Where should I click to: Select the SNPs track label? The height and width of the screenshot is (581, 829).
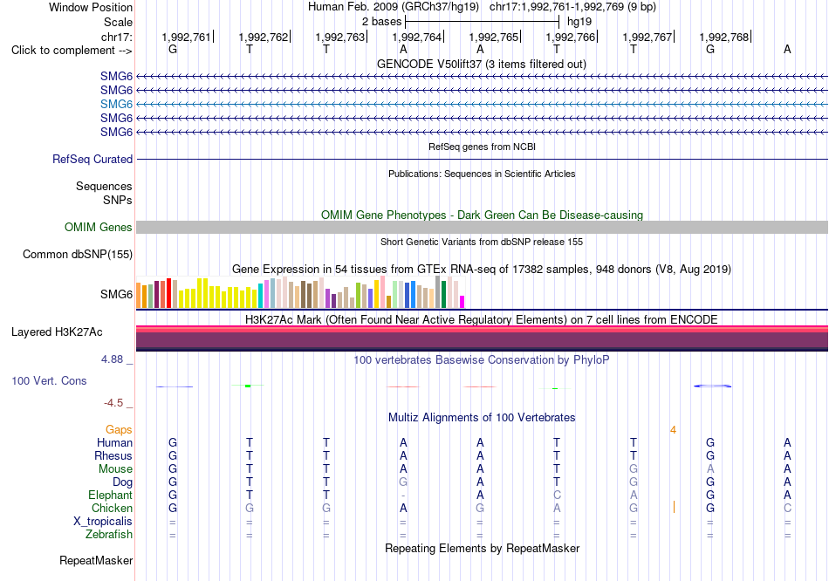[118, 201]
